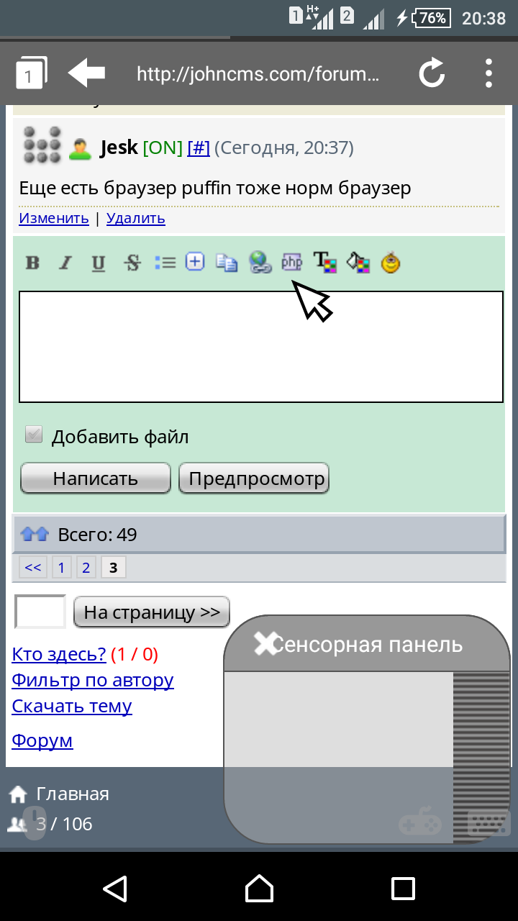Insert hyperlink using the globe chain icon
Image resolution: width=518 pixels, height=921 pixels.
pyautogui.click(x=259, y=263)
